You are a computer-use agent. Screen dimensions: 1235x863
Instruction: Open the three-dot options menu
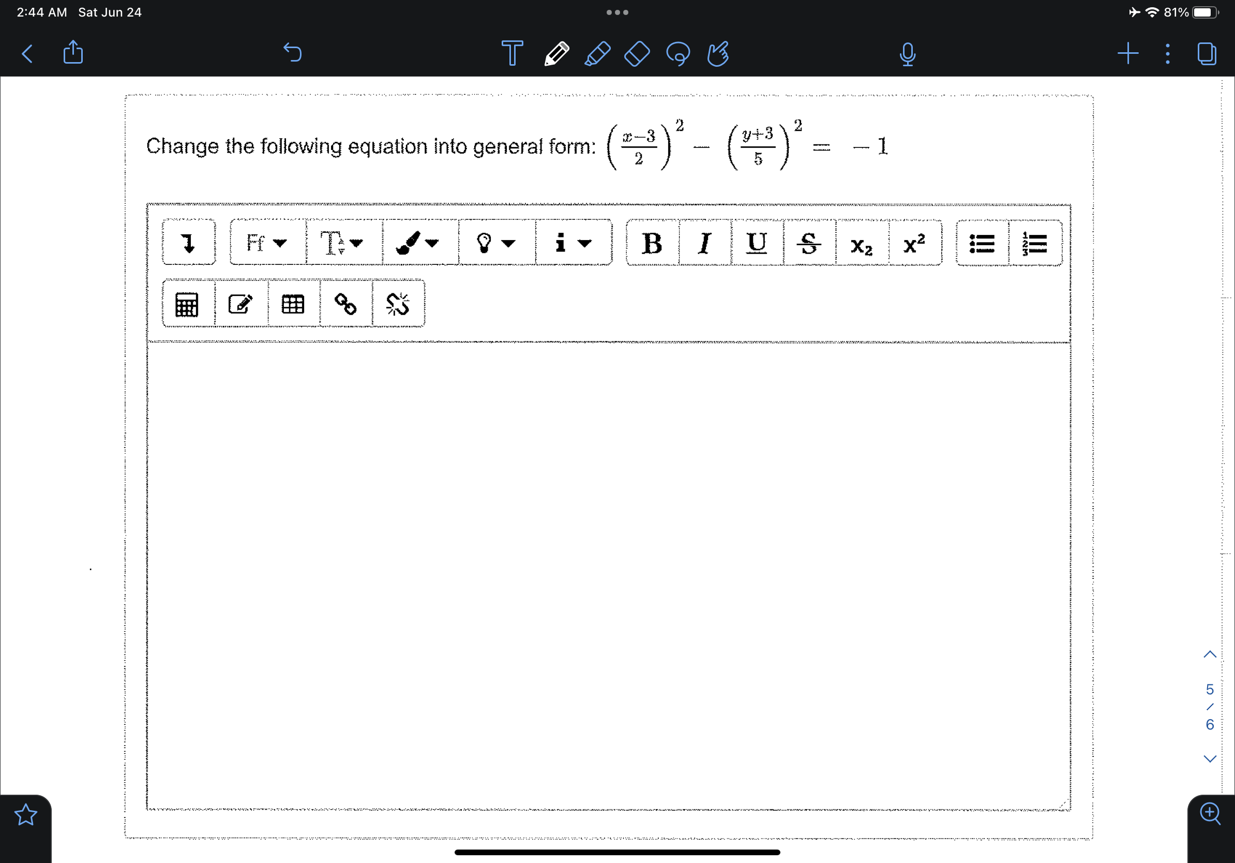click(x=1167, y=54)
